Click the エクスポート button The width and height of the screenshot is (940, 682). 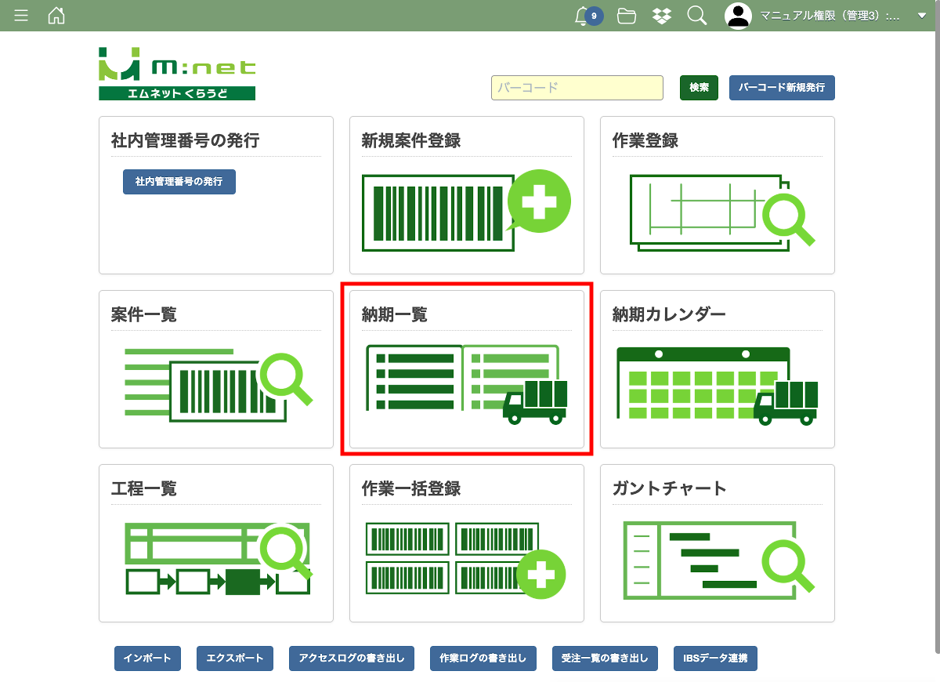235,658
